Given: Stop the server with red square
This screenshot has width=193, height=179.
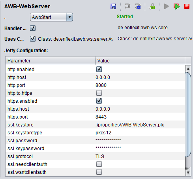Looking at the screenshot, I should click(187, 6).
